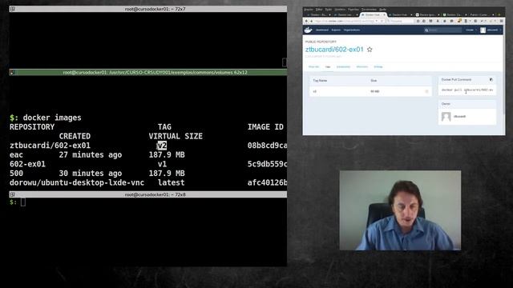The width and height of the screenshot is (513, 288).
Task: Click the top terminal pane scrollbar handle
Action: 285,62
